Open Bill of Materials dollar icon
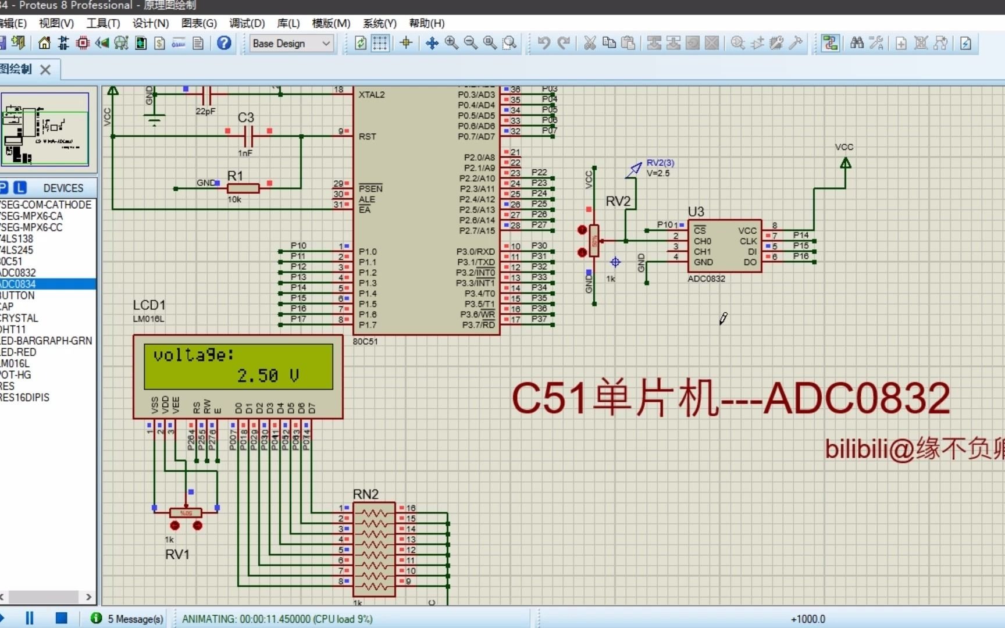Image resolution: width=1005 pixels, height=628 pixels. pos(159,43)
